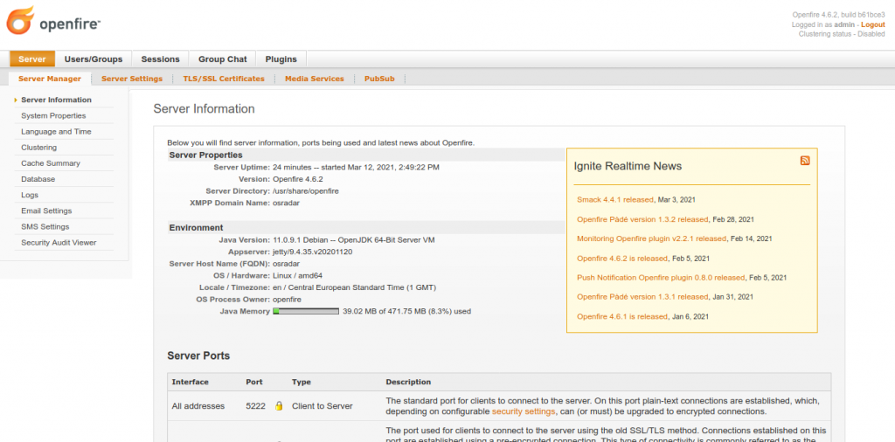This screenshot has width=895, height=442.
Task: Select the PubSub submenu
Action: [379, 79]
